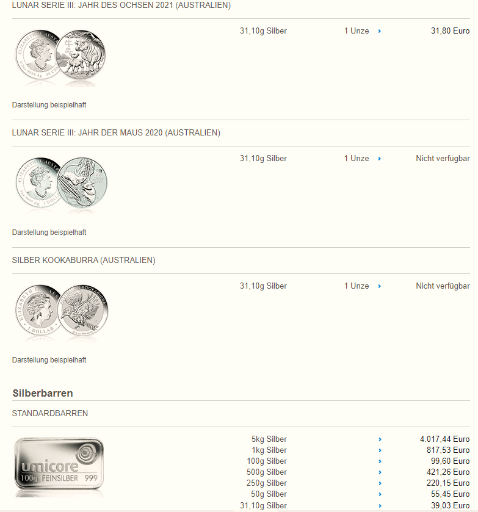Click the arrow for the 250g Silber bar
Image resolution: width=478 pixels, height=512 pixels.
pos(380,483)
